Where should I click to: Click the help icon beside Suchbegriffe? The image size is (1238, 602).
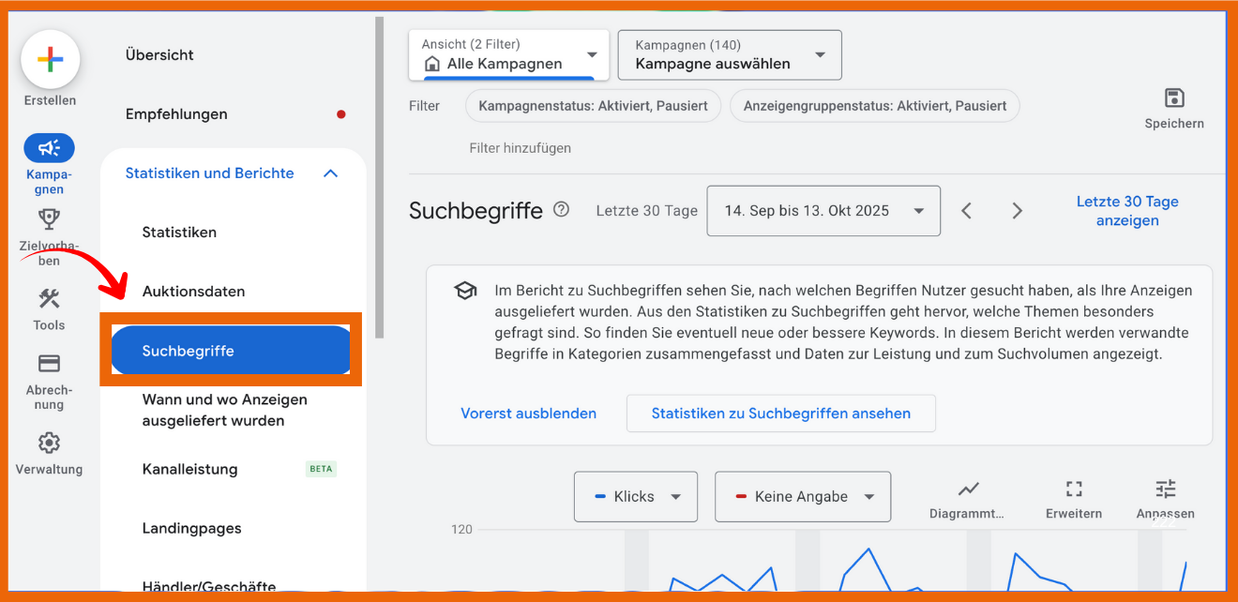click(x=561, y=209)
